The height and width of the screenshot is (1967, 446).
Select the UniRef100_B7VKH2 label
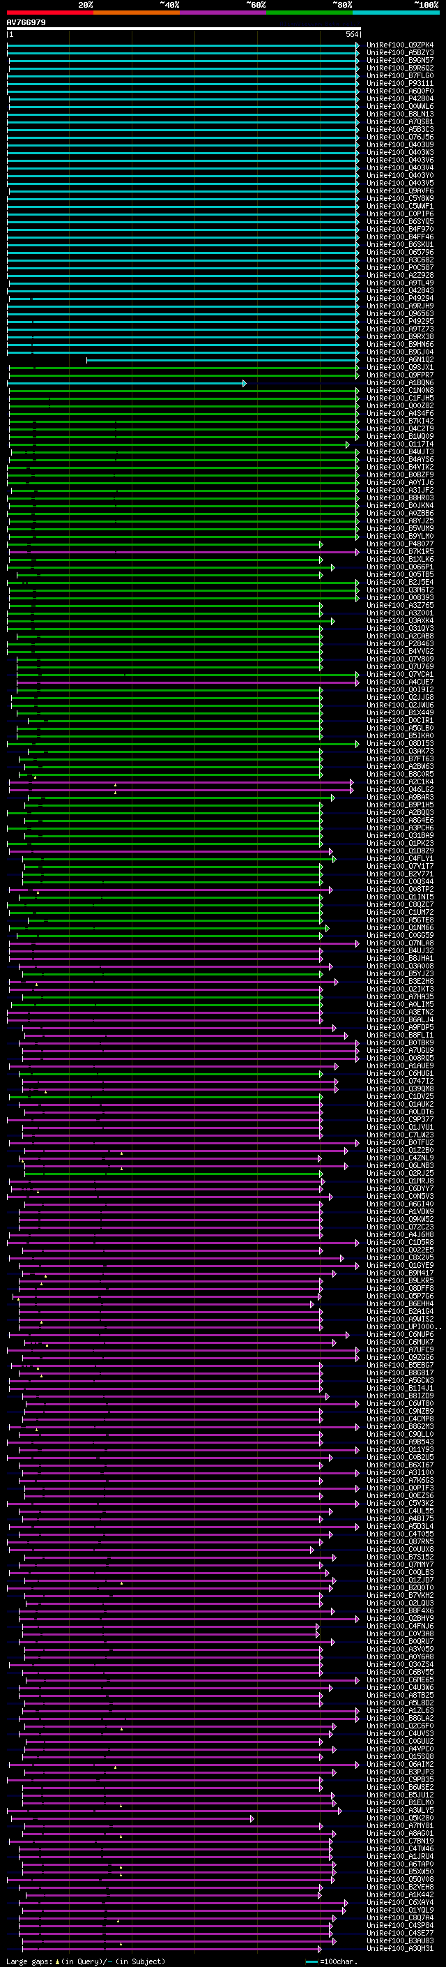coord(400,1596)
